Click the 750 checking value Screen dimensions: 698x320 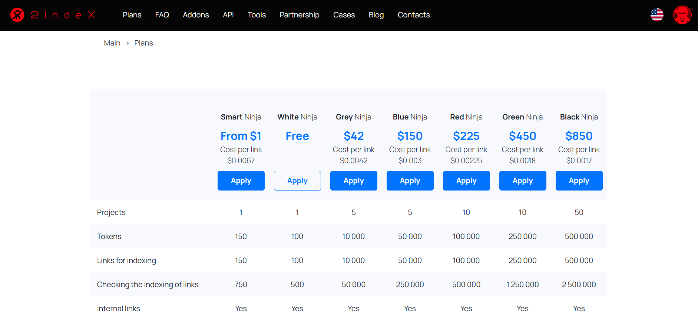[241, 284]
